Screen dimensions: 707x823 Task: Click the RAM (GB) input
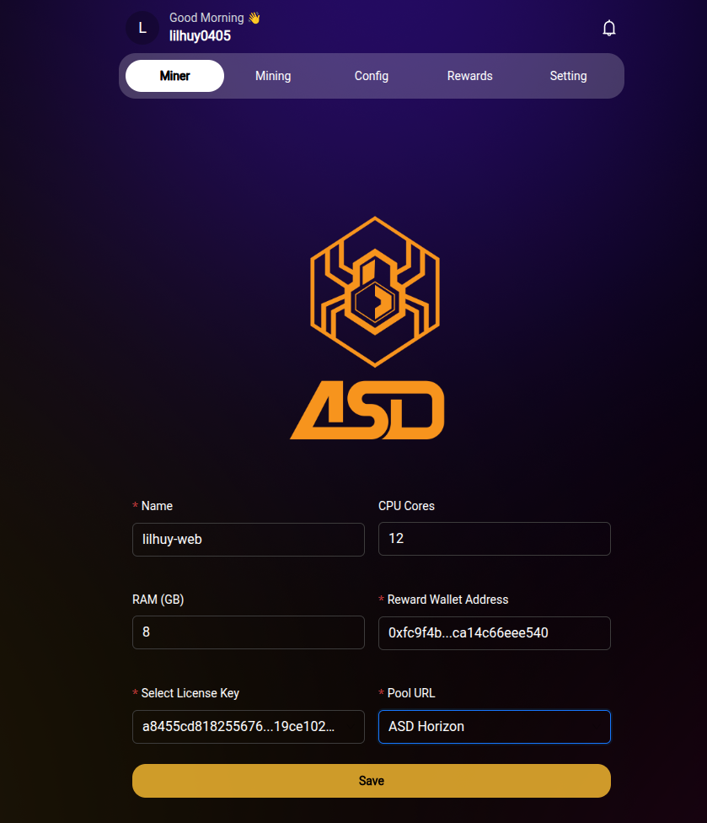pyautogui.click(x=248, y=632)
